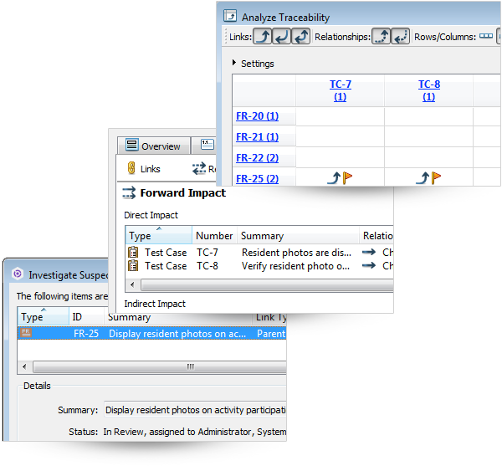This screenshot has height=466, width=502.
Task: Click the relationship arrow icon in TC-8 row
Action: point(369,265)
